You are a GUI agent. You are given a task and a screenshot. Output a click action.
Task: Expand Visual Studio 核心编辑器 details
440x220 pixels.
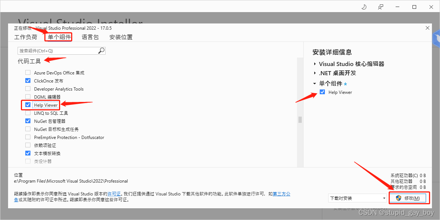315,64
